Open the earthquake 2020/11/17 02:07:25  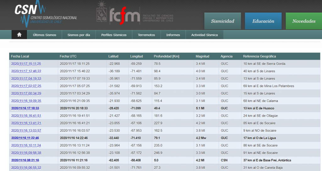coord(26,86)
